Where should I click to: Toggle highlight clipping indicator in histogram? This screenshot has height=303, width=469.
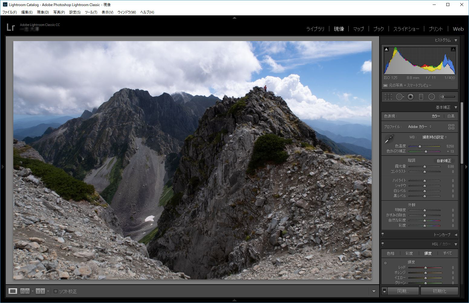(453, 49)
